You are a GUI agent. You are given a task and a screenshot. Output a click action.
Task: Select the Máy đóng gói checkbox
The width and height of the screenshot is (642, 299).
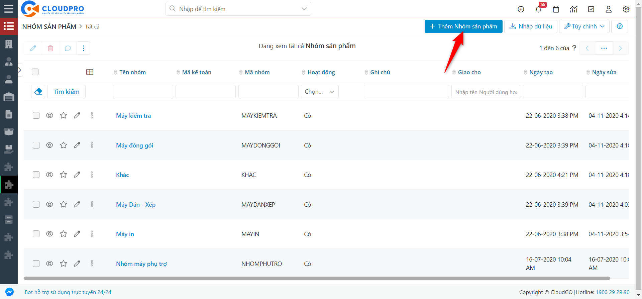[x=36, y=145]
